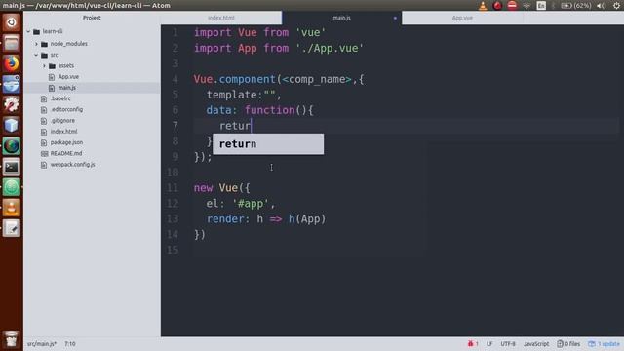The height and width of the screenshot is (351, 624).
Task: Click the './App.vue' string on line 2
Action: point(330,48)
